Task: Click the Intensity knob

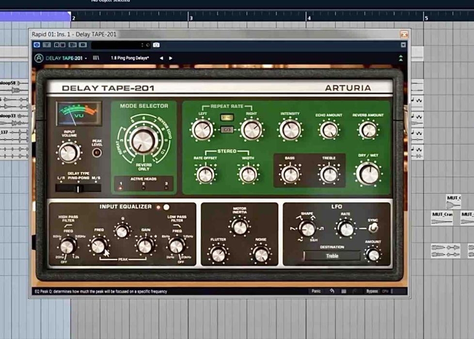Action: click(290, 130)
